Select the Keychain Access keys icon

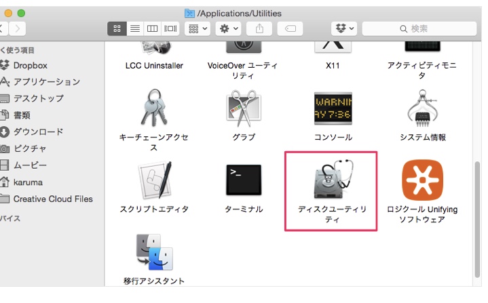point(153,108)
